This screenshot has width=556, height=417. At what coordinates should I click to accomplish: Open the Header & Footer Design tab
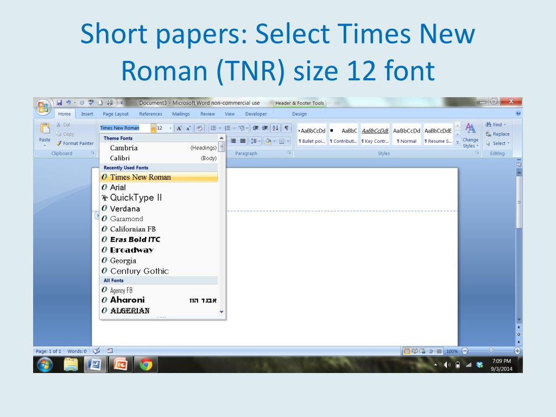tap(299, 114)
